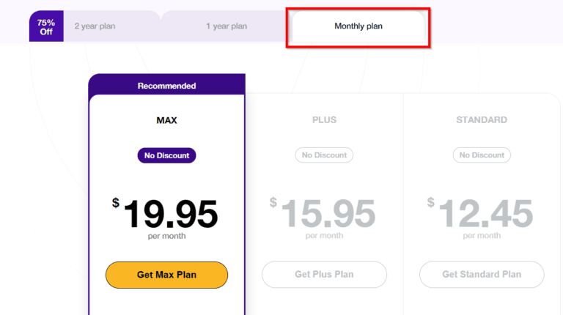Switch to the 2 year plan tab
The height and width of the screenshot is (315, 563).
click(95, 26)
